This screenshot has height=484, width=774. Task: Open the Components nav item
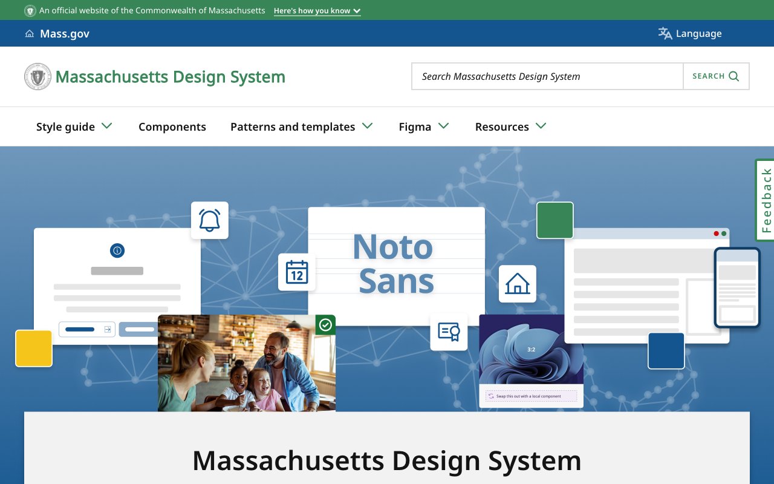coord(172,126)
